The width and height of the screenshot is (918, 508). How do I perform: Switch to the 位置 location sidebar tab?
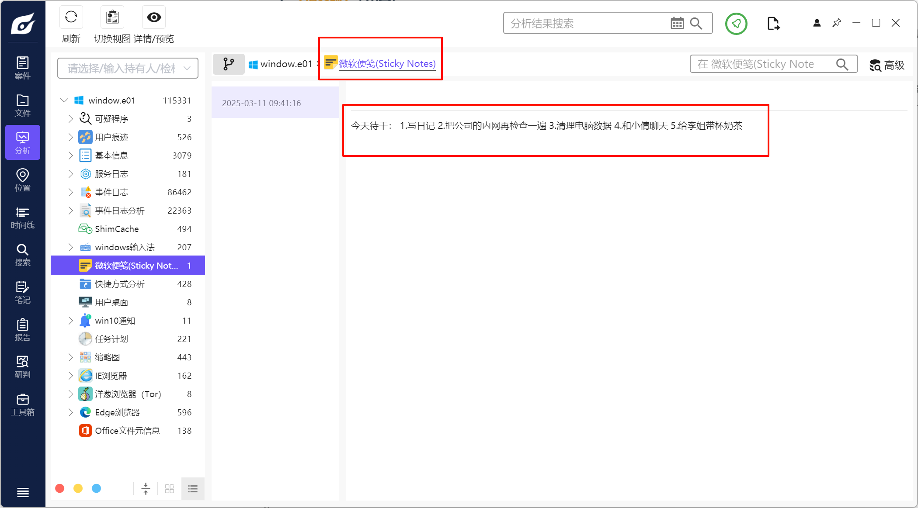click(x=23, y=180)
